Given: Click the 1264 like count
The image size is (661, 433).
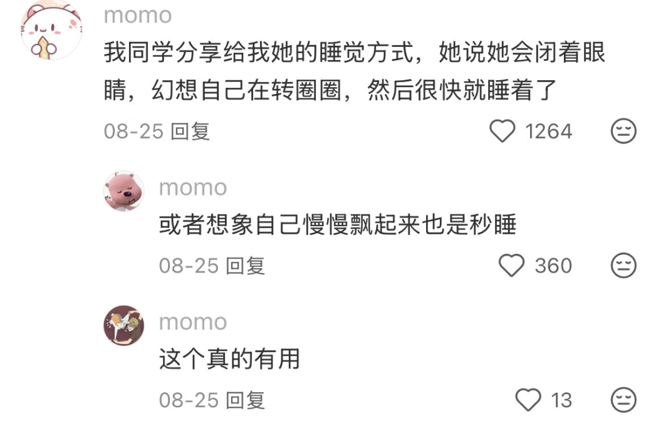Looking at the screenshot, I should [x=548, y=131].
